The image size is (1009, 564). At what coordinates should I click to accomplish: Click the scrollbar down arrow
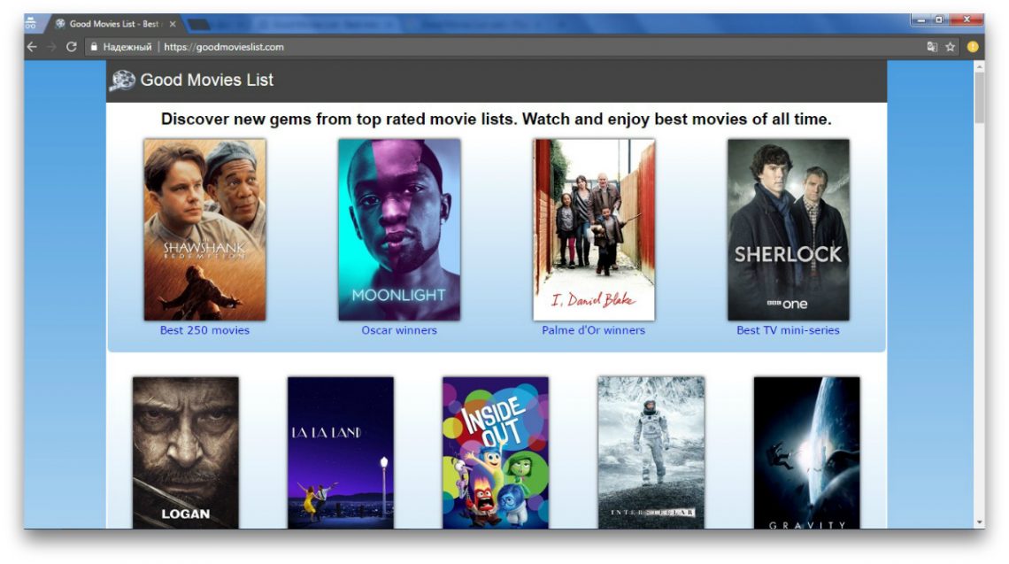[x=980, y=522]
